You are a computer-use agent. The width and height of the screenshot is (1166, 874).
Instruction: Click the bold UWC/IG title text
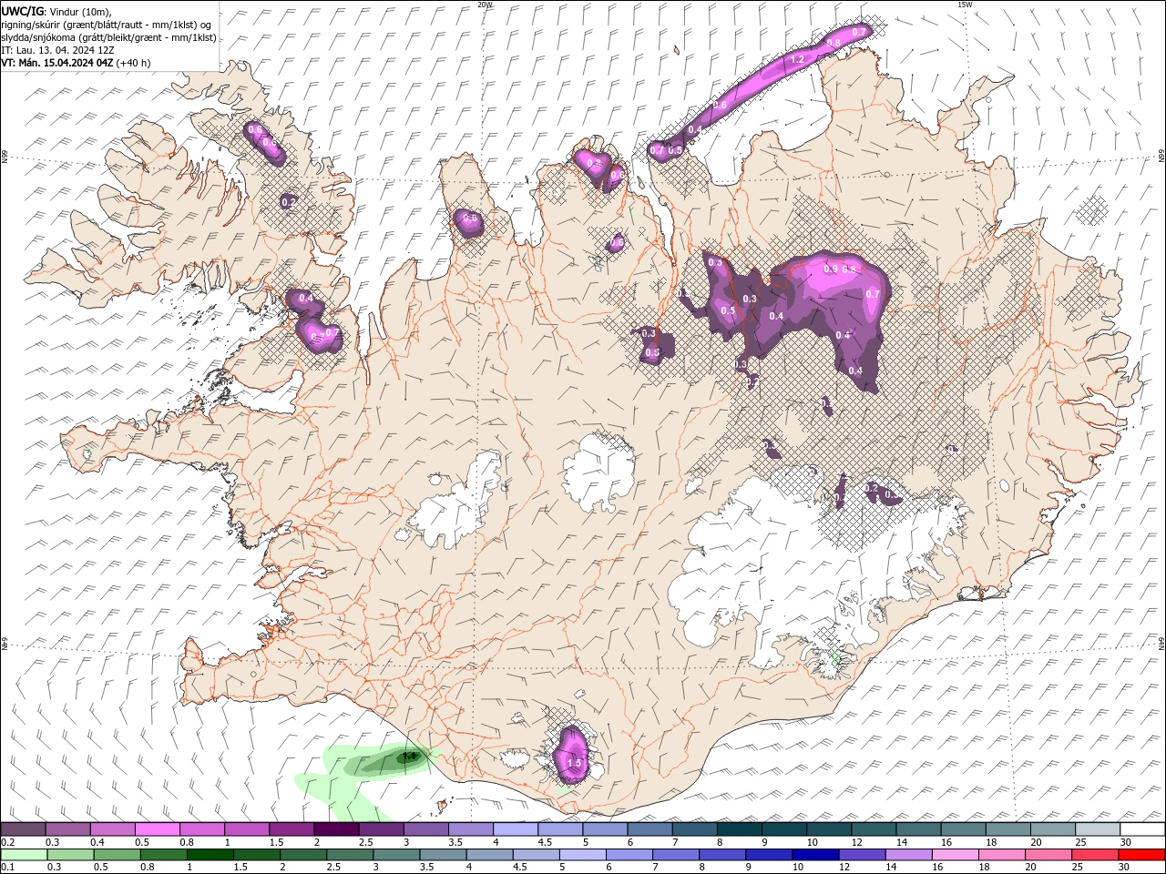click(x=23, y=11)
